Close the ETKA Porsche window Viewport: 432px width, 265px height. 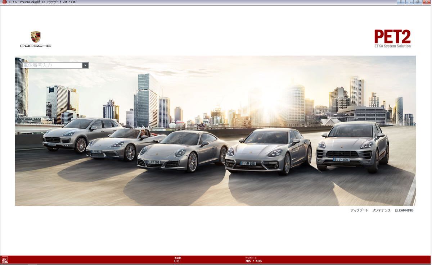pos(427,2)
